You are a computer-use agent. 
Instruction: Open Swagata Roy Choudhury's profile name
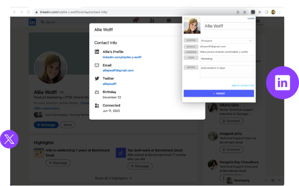[239, 162]
